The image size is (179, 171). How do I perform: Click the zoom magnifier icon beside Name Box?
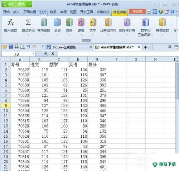coord(46,54)
